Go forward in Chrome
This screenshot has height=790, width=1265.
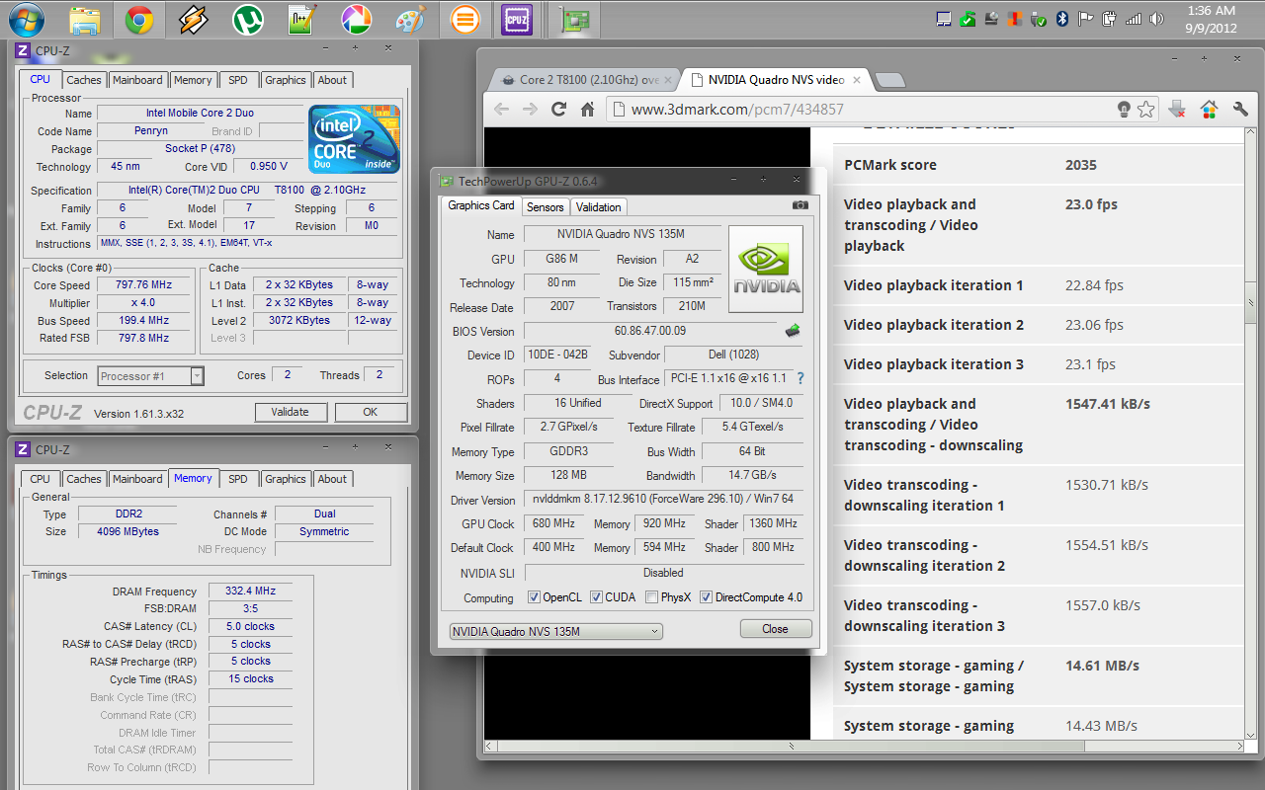pos(530,110)
